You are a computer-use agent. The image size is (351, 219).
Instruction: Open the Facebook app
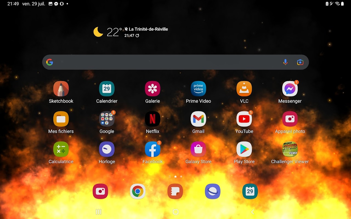click(152, 149)
